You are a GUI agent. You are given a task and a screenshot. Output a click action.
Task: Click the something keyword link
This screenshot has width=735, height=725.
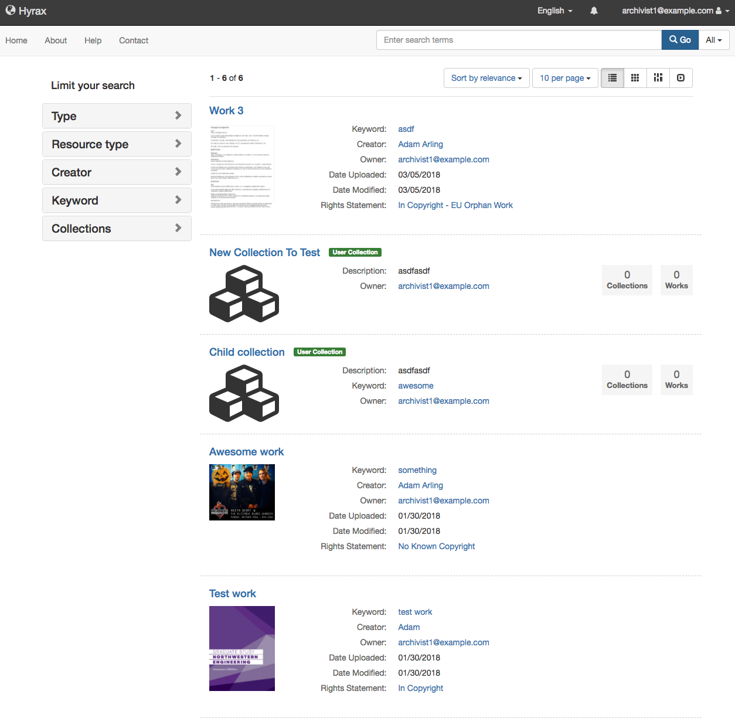click(417, 470)
